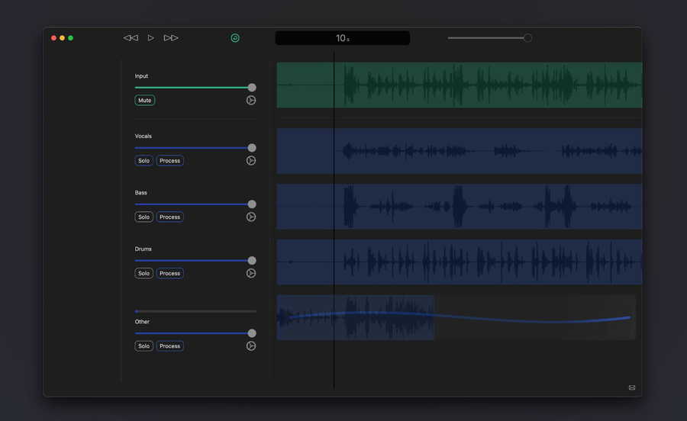Image resolution: width=687 pixels, height=421 pixels.
Task: Click the fast-forward playback button
Action: pos(171,38)
